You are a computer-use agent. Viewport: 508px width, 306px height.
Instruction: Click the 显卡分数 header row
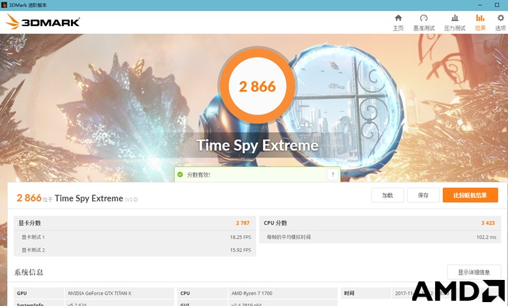[x=134, y=223]
